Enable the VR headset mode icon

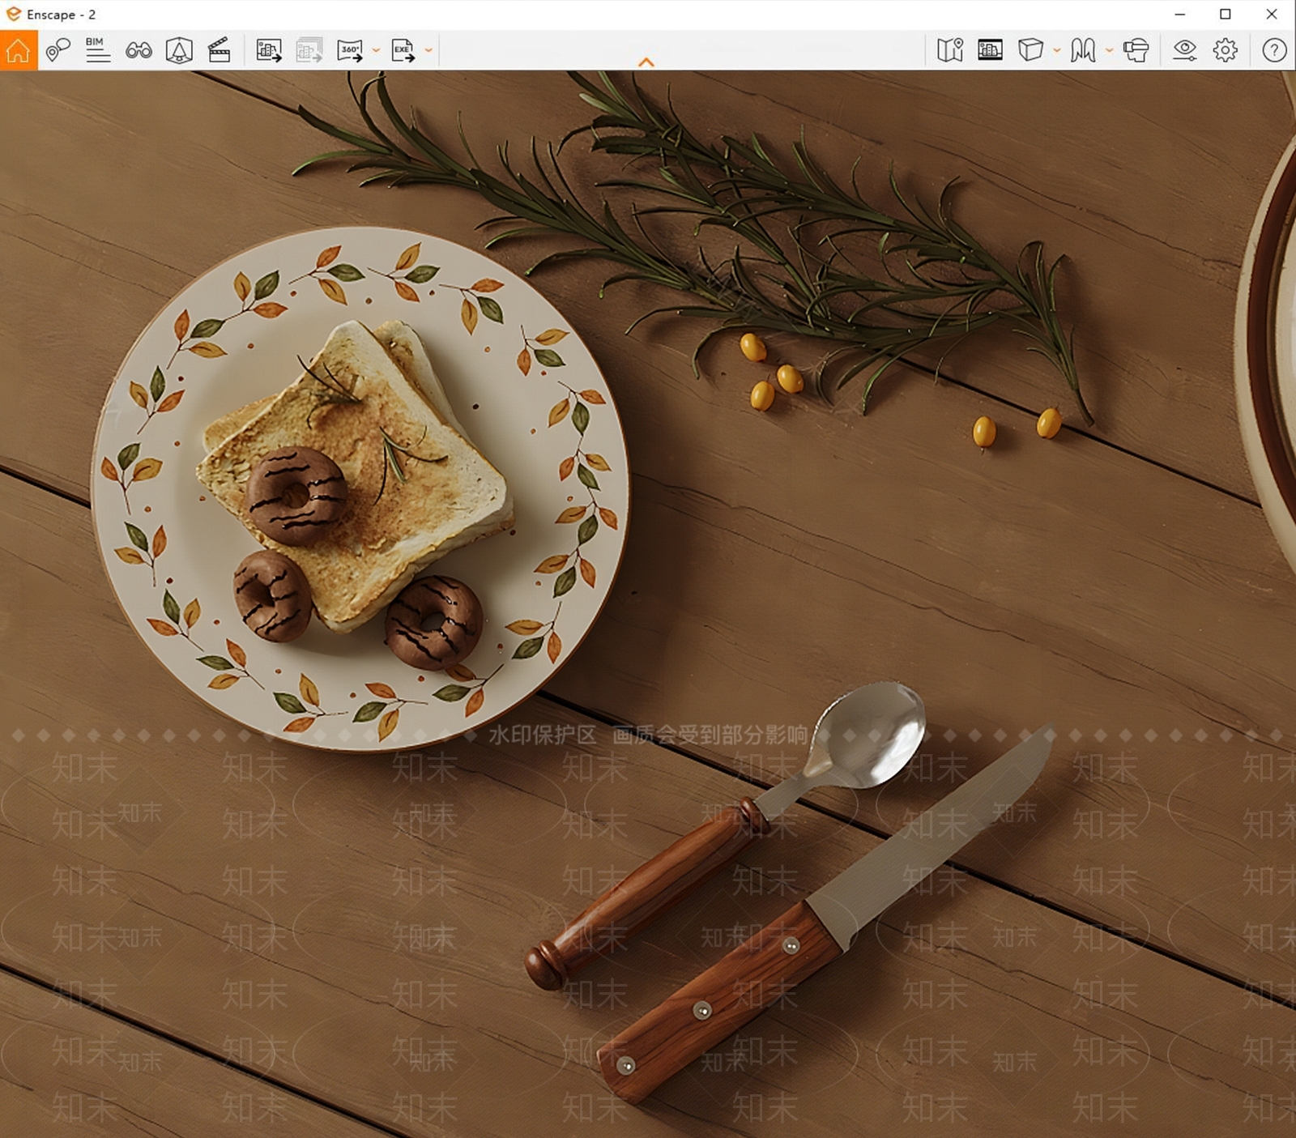click(1136, 50)
